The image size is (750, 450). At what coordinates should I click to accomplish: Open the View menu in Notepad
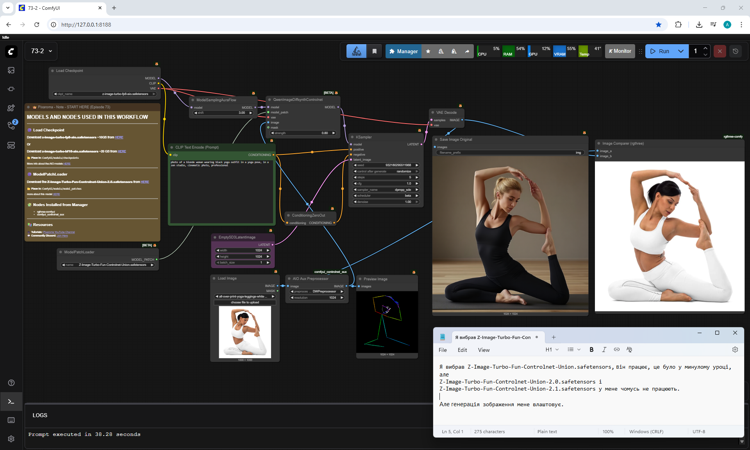[484, 350]
